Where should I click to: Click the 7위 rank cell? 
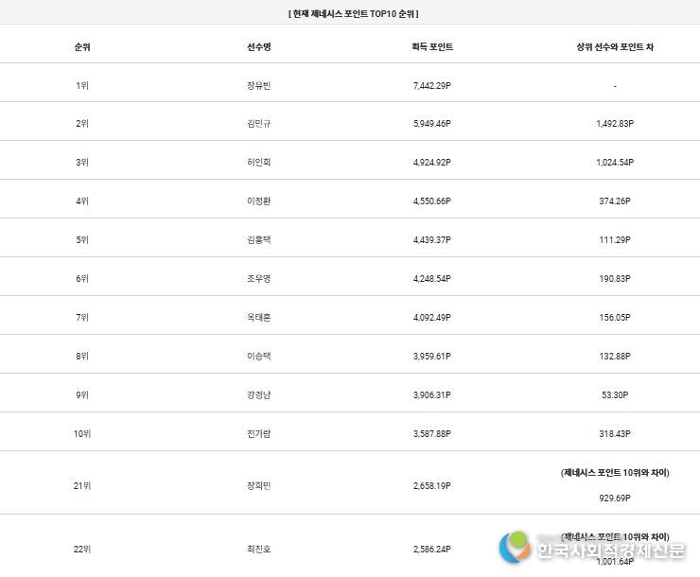pyautogui.click(x=82, y=318)
